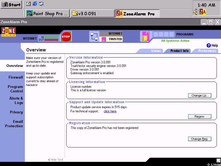221x166 pixels.
Task: Click the 1:40 AM clock
Action: point(206,5)
